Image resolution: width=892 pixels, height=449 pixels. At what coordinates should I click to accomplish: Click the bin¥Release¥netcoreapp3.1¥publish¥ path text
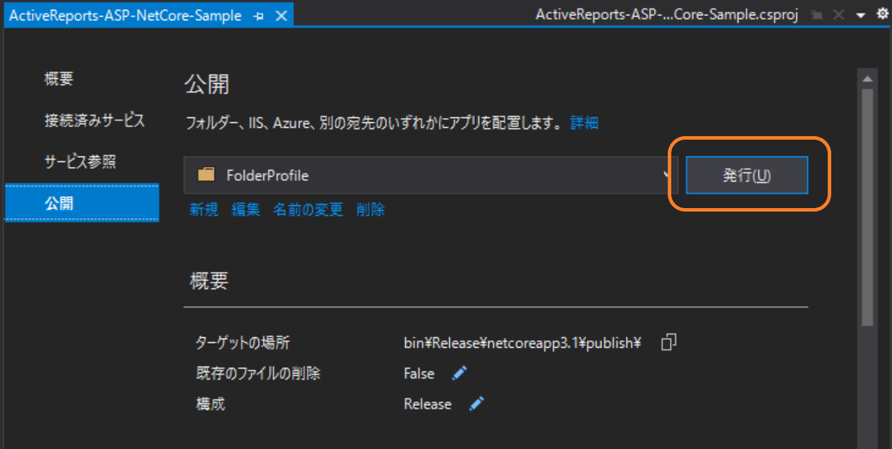[523, 343]
